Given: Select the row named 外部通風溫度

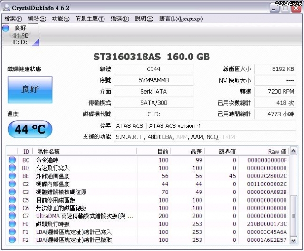Looking at the screenshot, I should [x=148, y=176].
